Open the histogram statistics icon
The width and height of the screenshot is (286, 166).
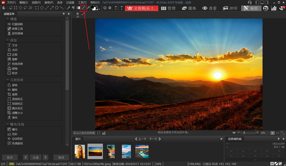click(x=273, y=8)
